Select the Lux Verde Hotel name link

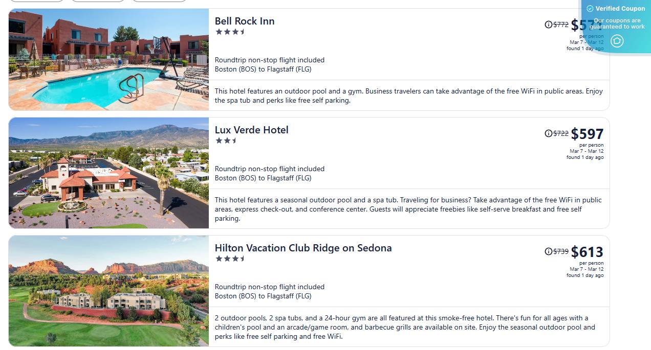pyautogui.click(x=251, y=130)
